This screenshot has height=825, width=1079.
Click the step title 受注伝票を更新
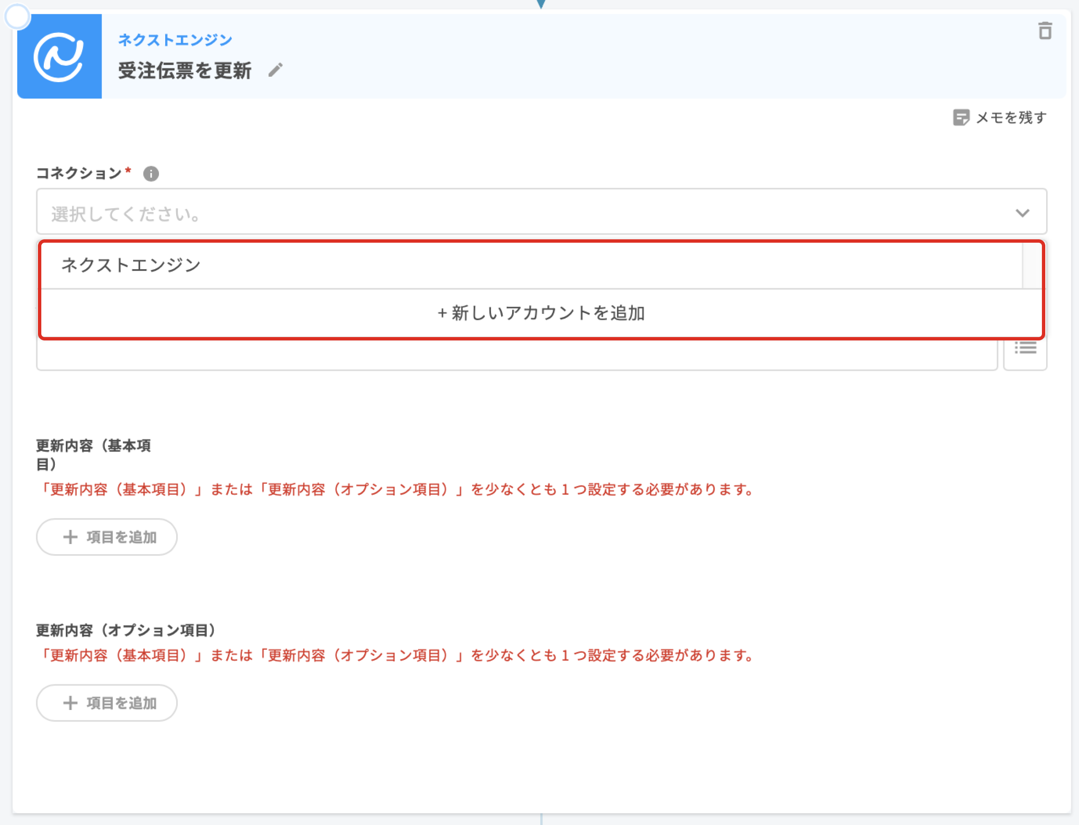pyautogui.click(x=185, y=70)
